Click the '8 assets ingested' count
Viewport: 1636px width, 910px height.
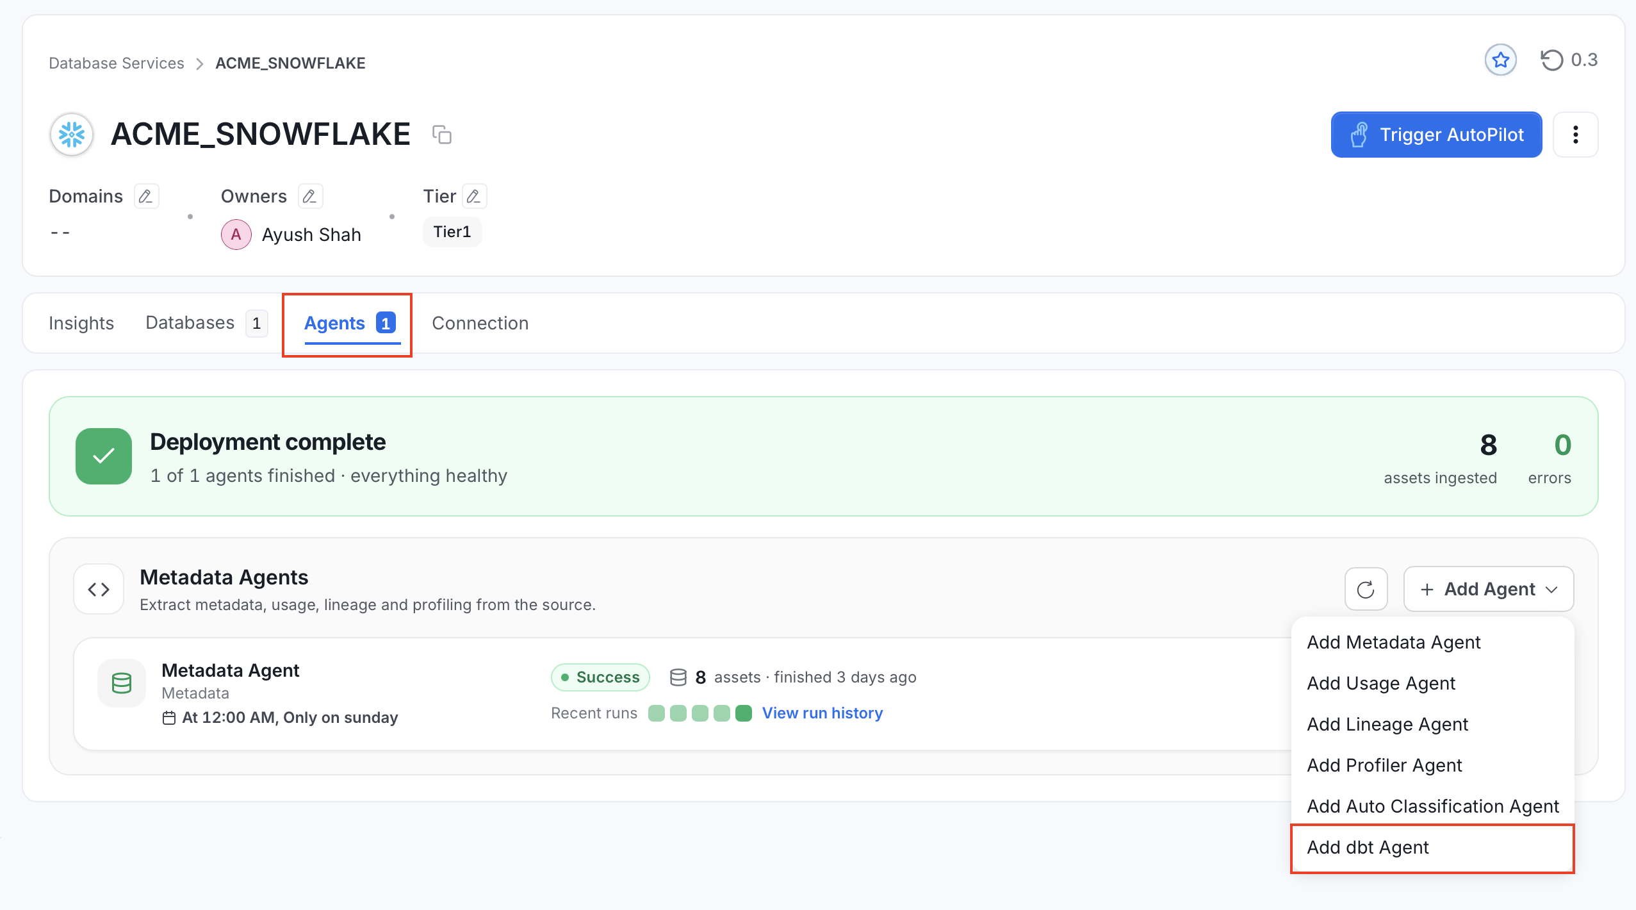(1441, 459)
